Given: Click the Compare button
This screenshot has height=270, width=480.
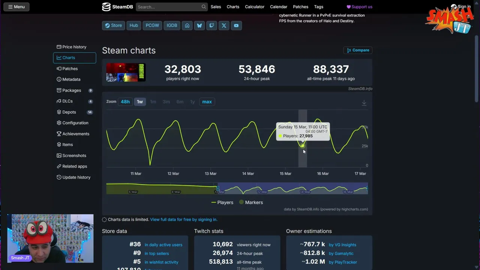Looking at the screenshot, I should pos(358,50).
